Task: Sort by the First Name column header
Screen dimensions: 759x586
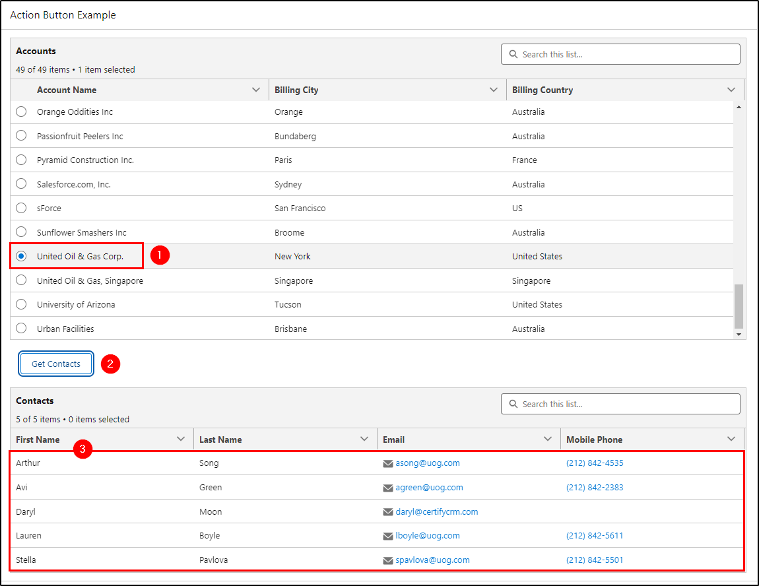Action: pyautogui.click(x=38, y=439)
